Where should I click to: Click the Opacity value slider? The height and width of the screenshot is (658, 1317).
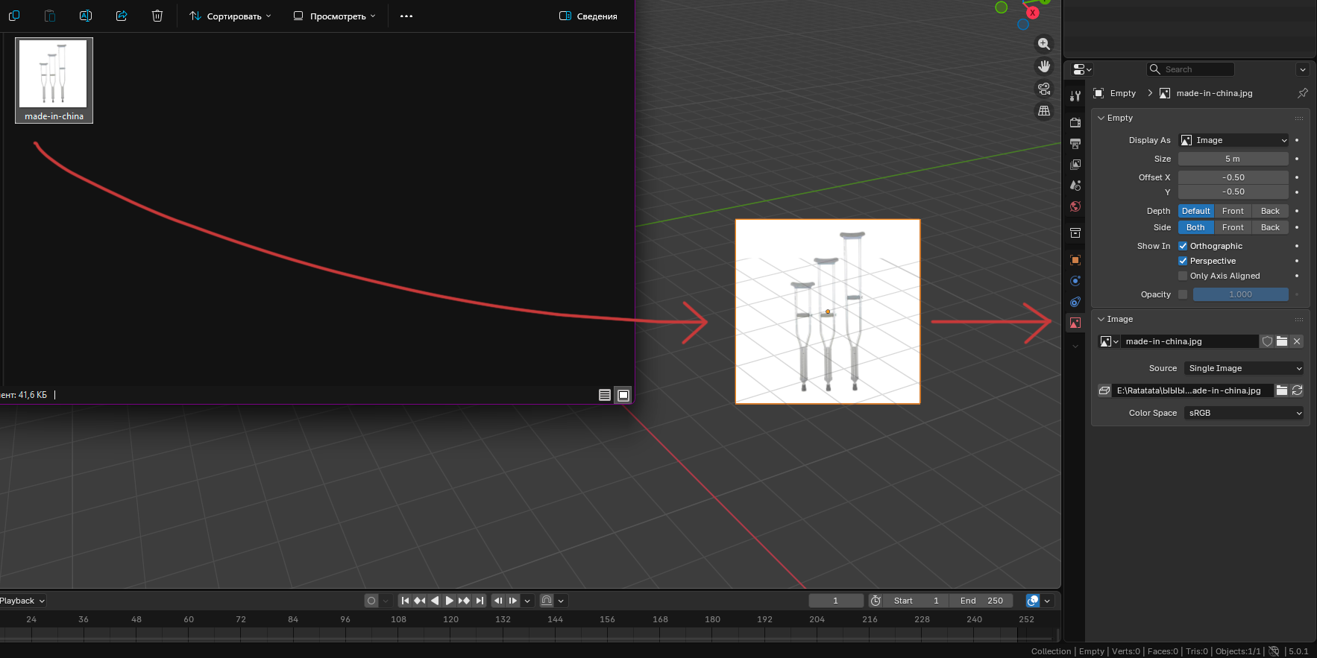click(x=1240, y=294)
